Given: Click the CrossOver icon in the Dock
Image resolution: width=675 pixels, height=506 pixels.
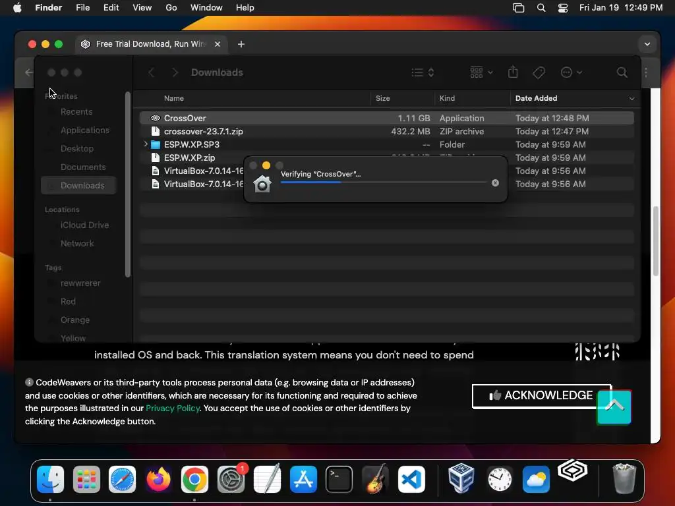Looking at the screenshot, I should pyautogui.click(x=573, y=470).
